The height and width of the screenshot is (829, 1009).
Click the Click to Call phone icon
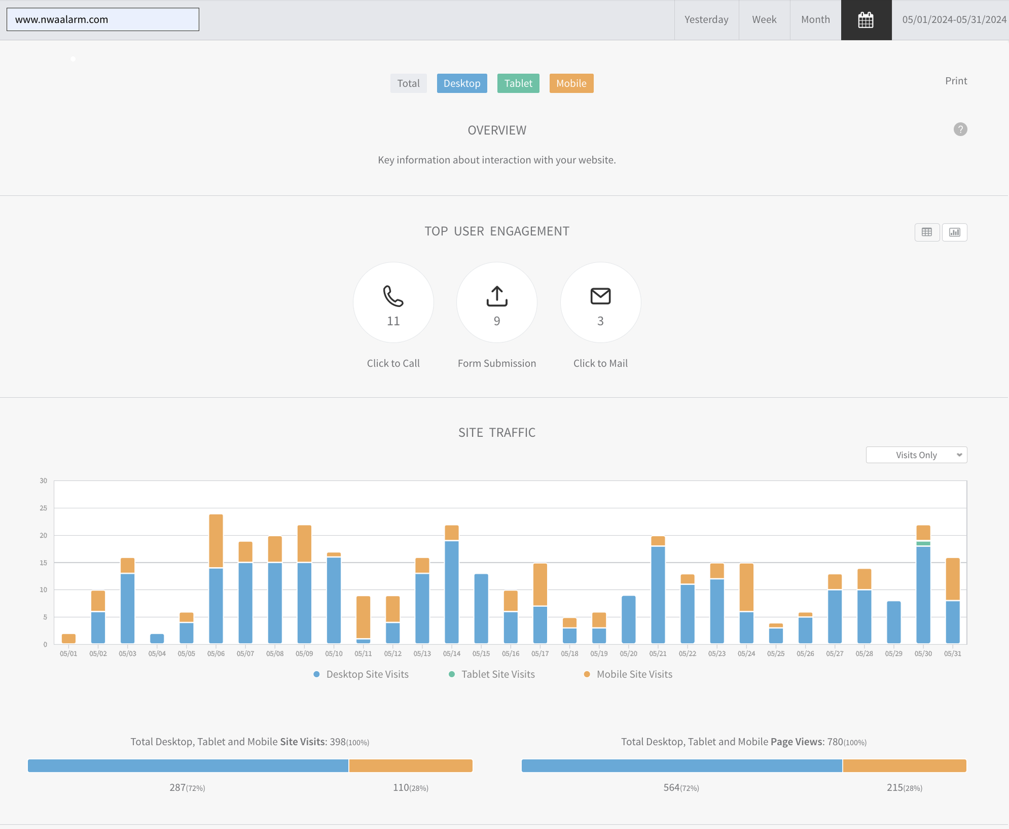click(393, 296)
